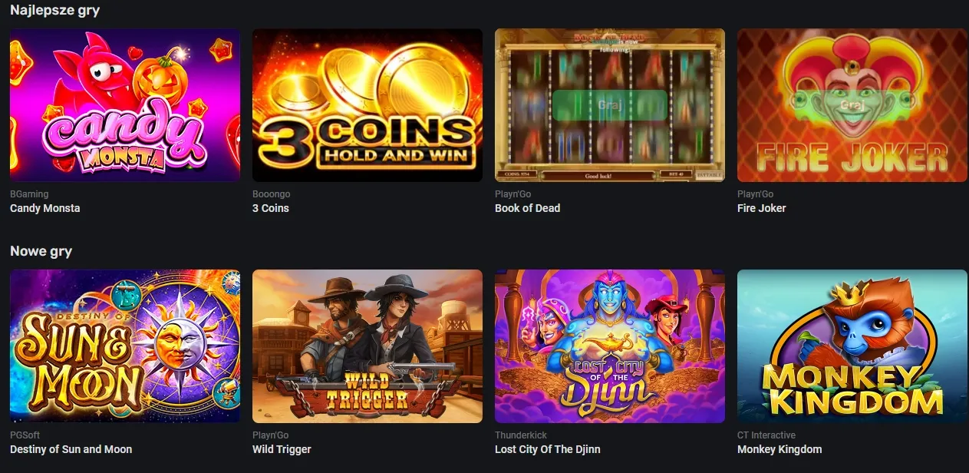The image size is (969, 473).
Task: Click the Wild Trigger title text
Action: (282, 449)
